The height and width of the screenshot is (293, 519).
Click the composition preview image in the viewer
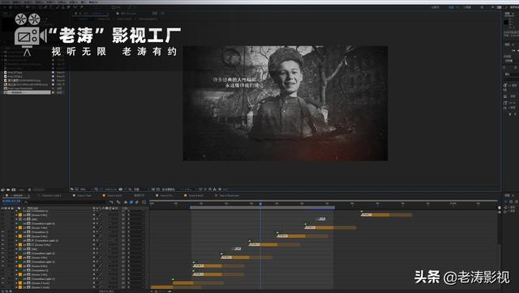[285, 104]
